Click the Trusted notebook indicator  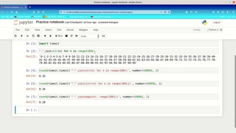click(197, 30)
